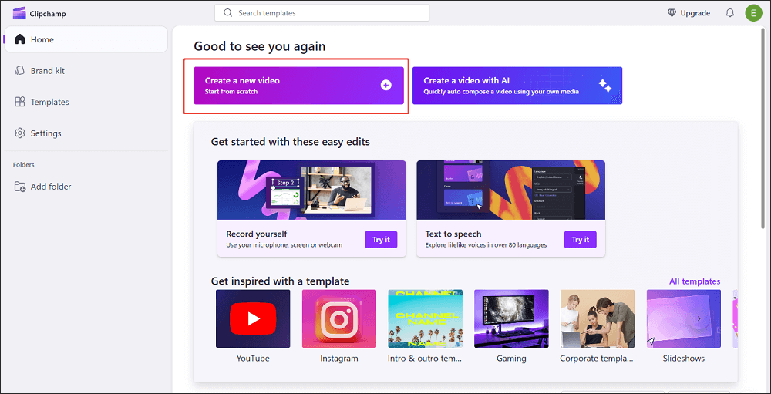Image resolution: width=771 pixels, height=394 pixels.
Task: Start Create a video with AI
Action: pyautogui.click(x=517, y=86)
